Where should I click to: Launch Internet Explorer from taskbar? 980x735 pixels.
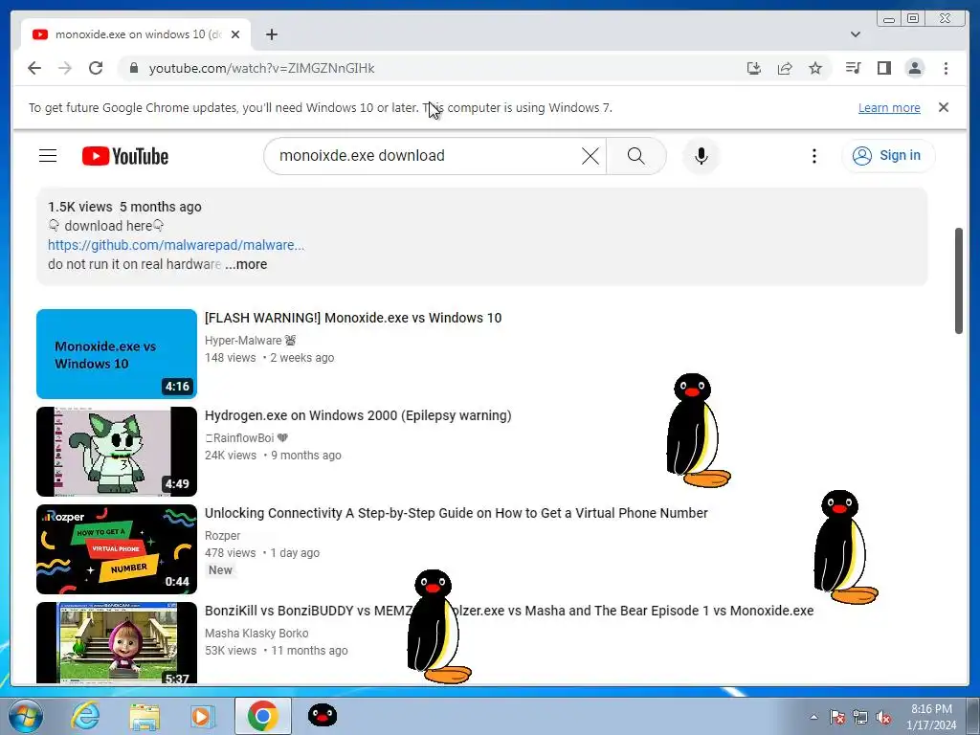[x=85, y=716]
